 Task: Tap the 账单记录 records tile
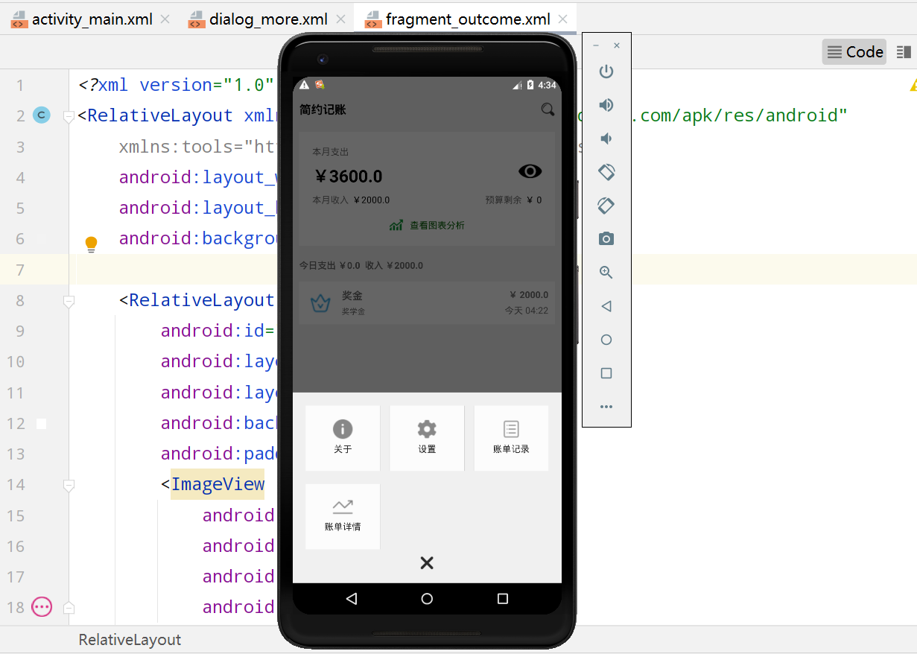(x=511, y=438)
